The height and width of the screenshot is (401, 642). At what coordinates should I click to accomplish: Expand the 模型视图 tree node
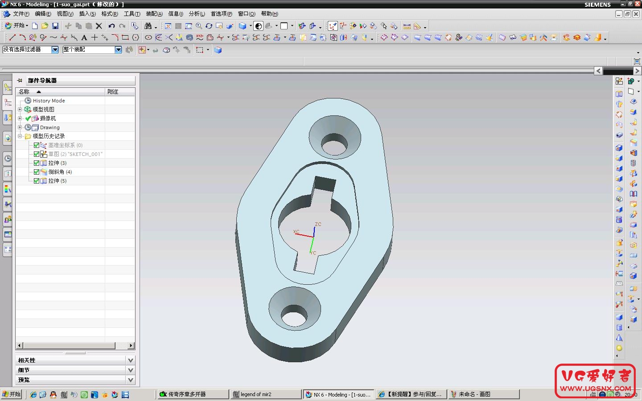click(20, 110)
